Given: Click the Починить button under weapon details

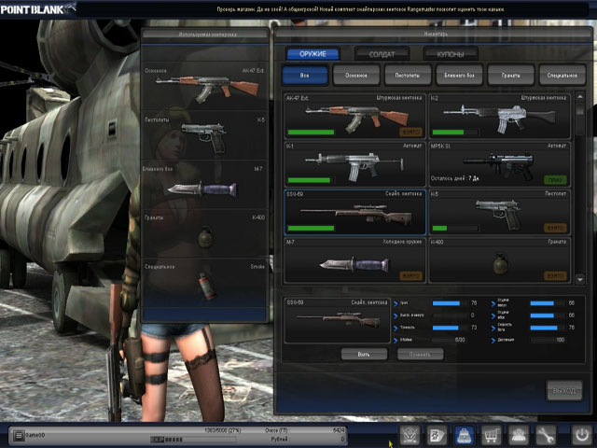Looking at the screenshot, I should (x=420, y=355).
